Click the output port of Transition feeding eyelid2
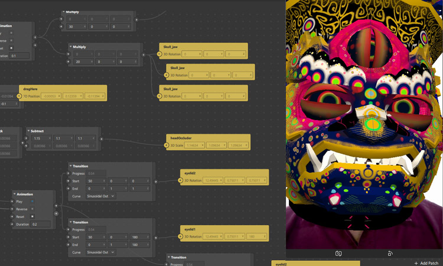 click(x=155, y=181)
